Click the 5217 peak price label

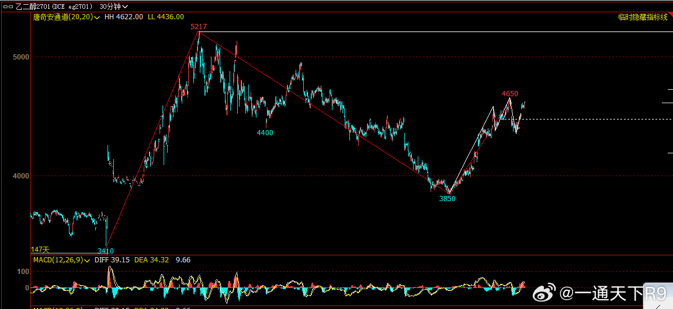[198, 27]
